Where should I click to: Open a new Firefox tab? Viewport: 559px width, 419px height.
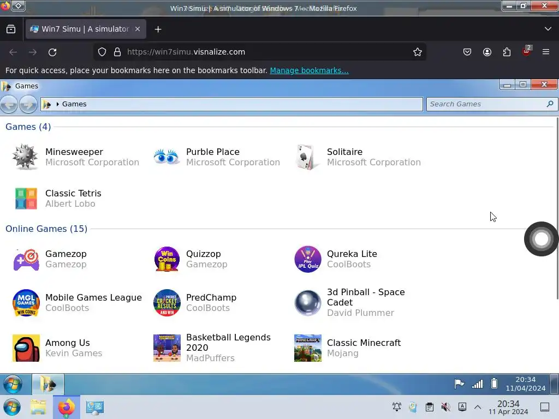coord(158,29)
